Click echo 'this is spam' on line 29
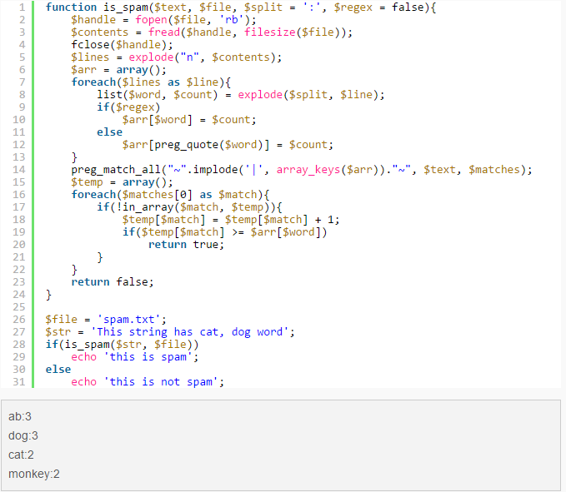Image resolution: width=566 pixels, height=492 pixels. (132, 357)
